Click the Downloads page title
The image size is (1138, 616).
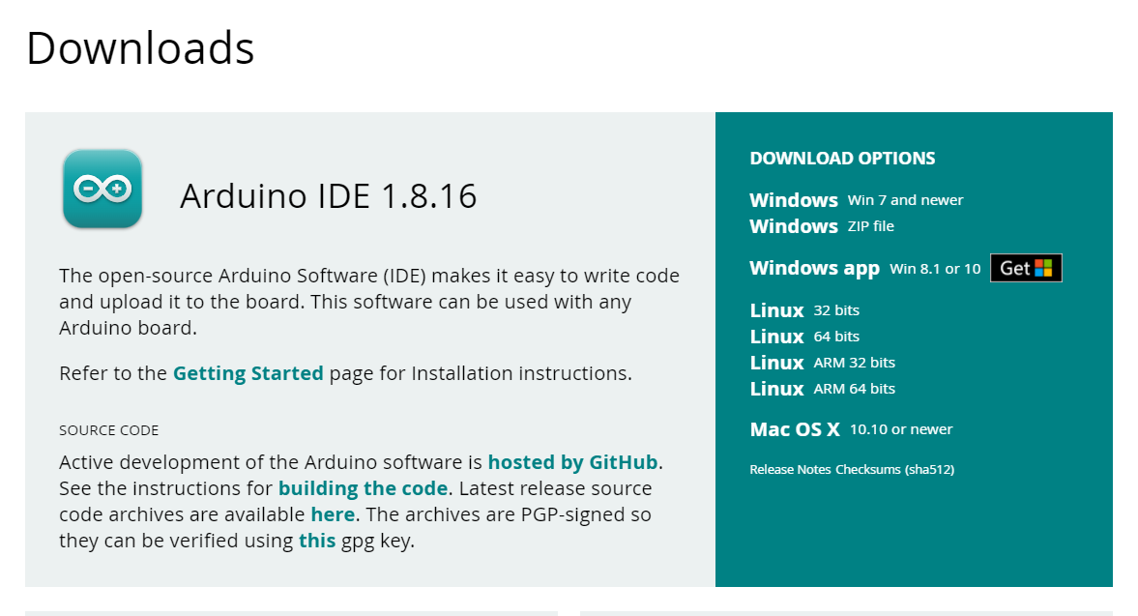click(x=140, y=48)
